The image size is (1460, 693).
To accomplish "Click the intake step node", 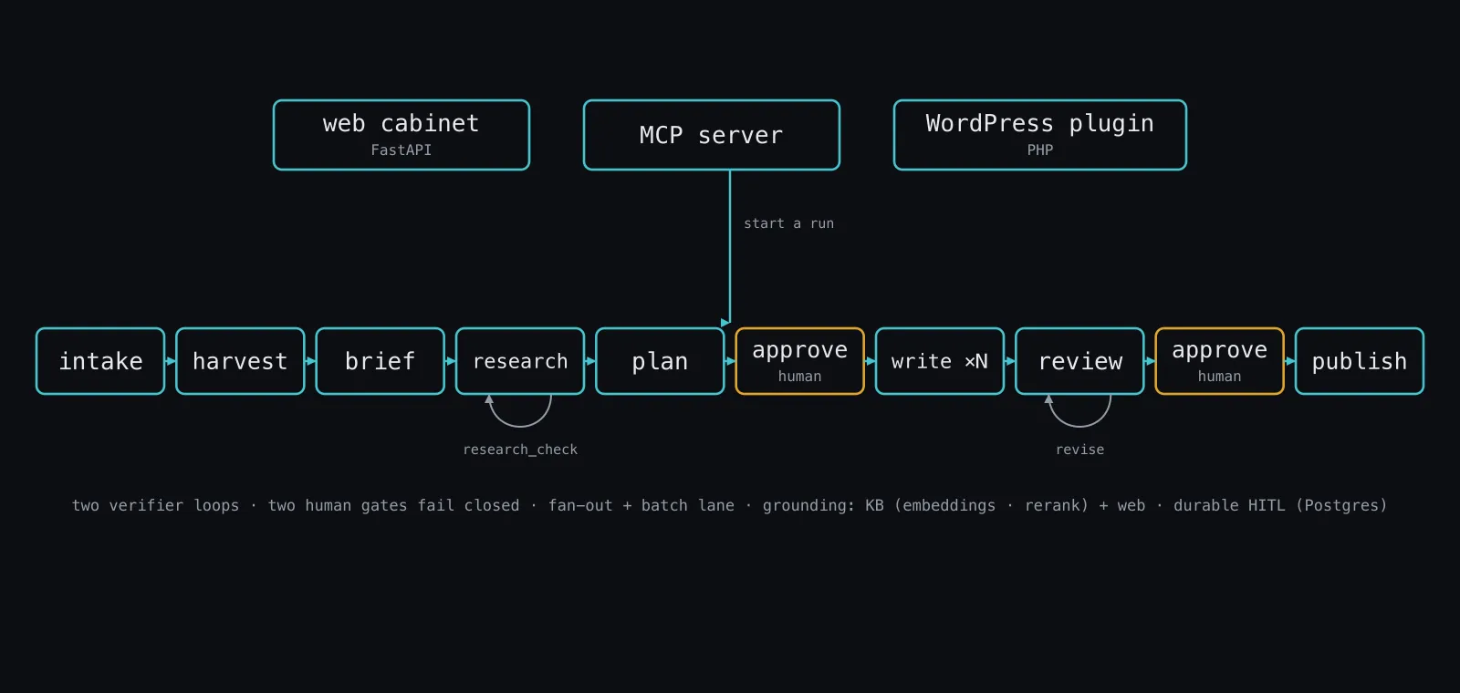I will [x=100, y=361].
